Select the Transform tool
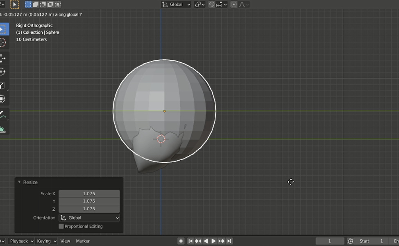Image resolution: width=399 pixels, height=246 pixels. (x=3, y=99)
